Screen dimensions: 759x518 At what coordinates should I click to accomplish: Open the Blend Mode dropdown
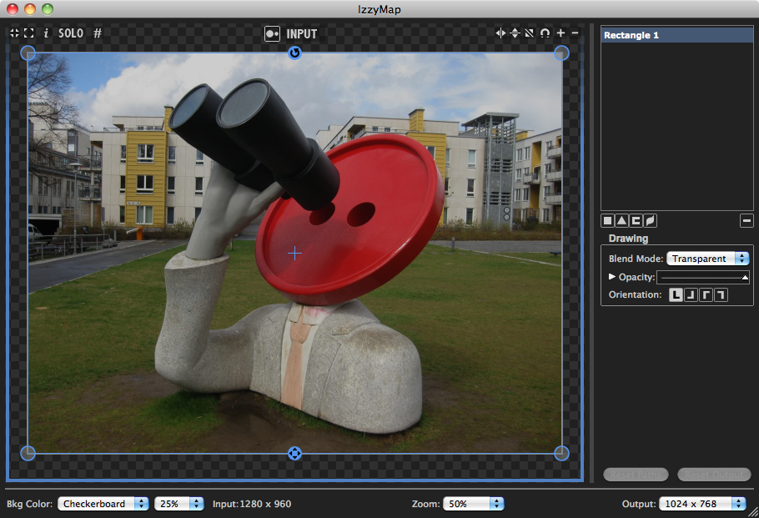[708, 259]
